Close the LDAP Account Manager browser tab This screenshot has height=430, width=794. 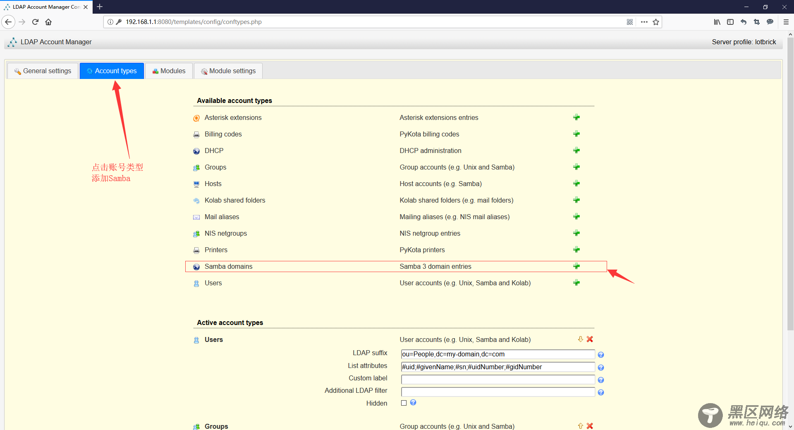(86, 7)
